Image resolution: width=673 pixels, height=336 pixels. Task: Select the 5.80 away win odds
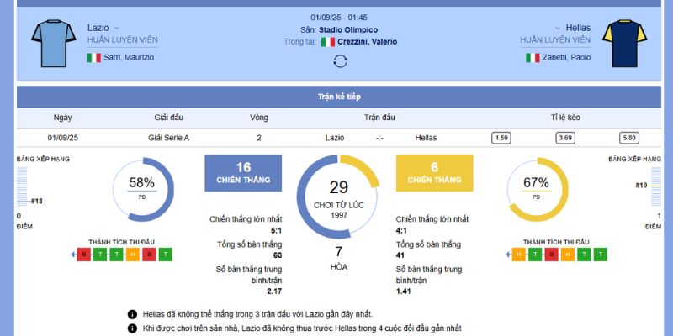tap(628, 138)
